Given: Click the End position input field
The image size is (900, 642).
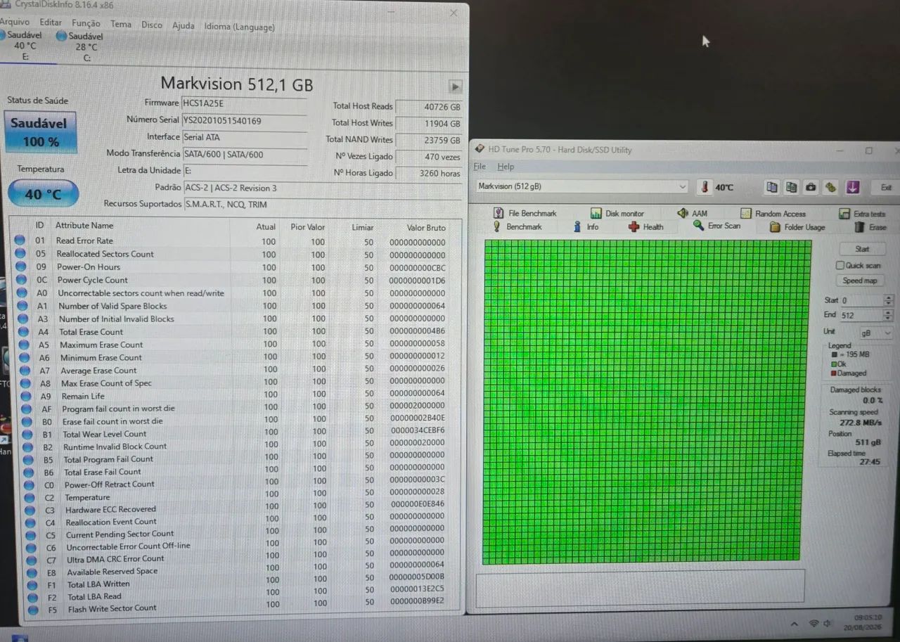Looking at the screenshot, I should (x=861, y=315).
